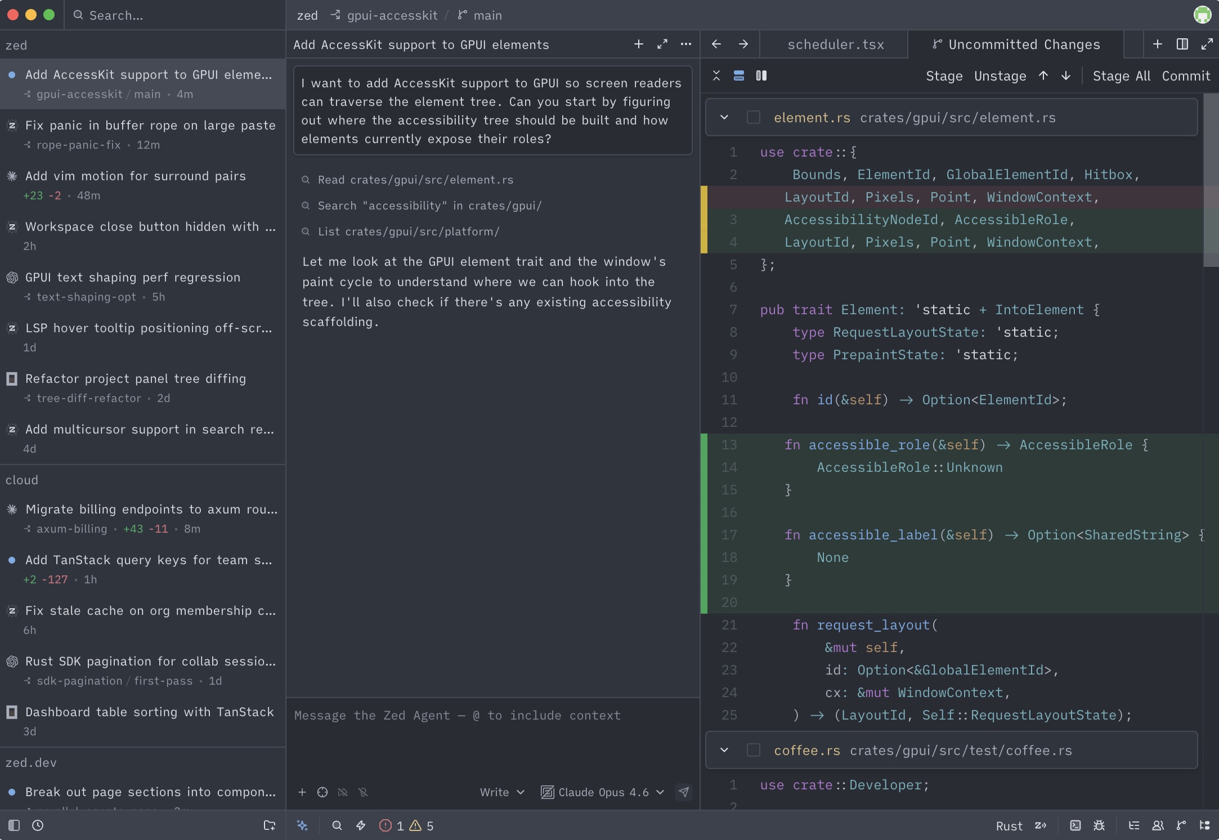Collapse all diff files with the collapse icon

point(716,75)
